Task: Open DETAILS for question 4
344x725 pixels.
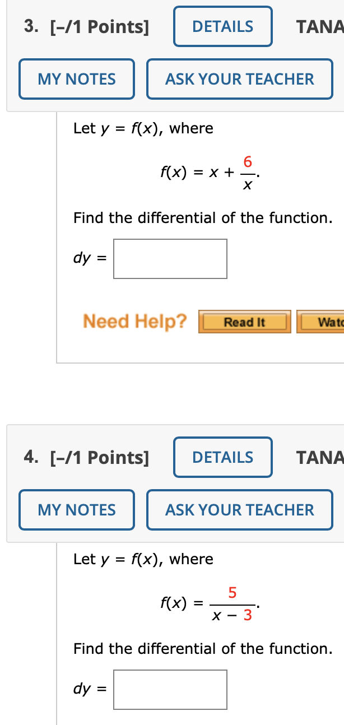Action: [222, 457]
